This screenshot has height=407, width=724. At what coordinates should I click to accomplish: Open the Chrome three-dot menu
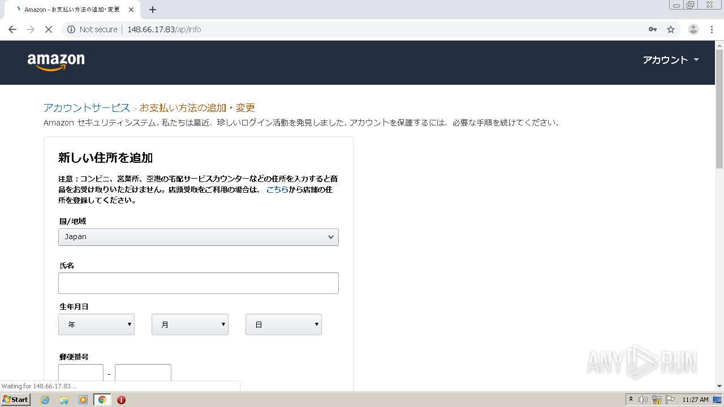[x=712, y=29]
